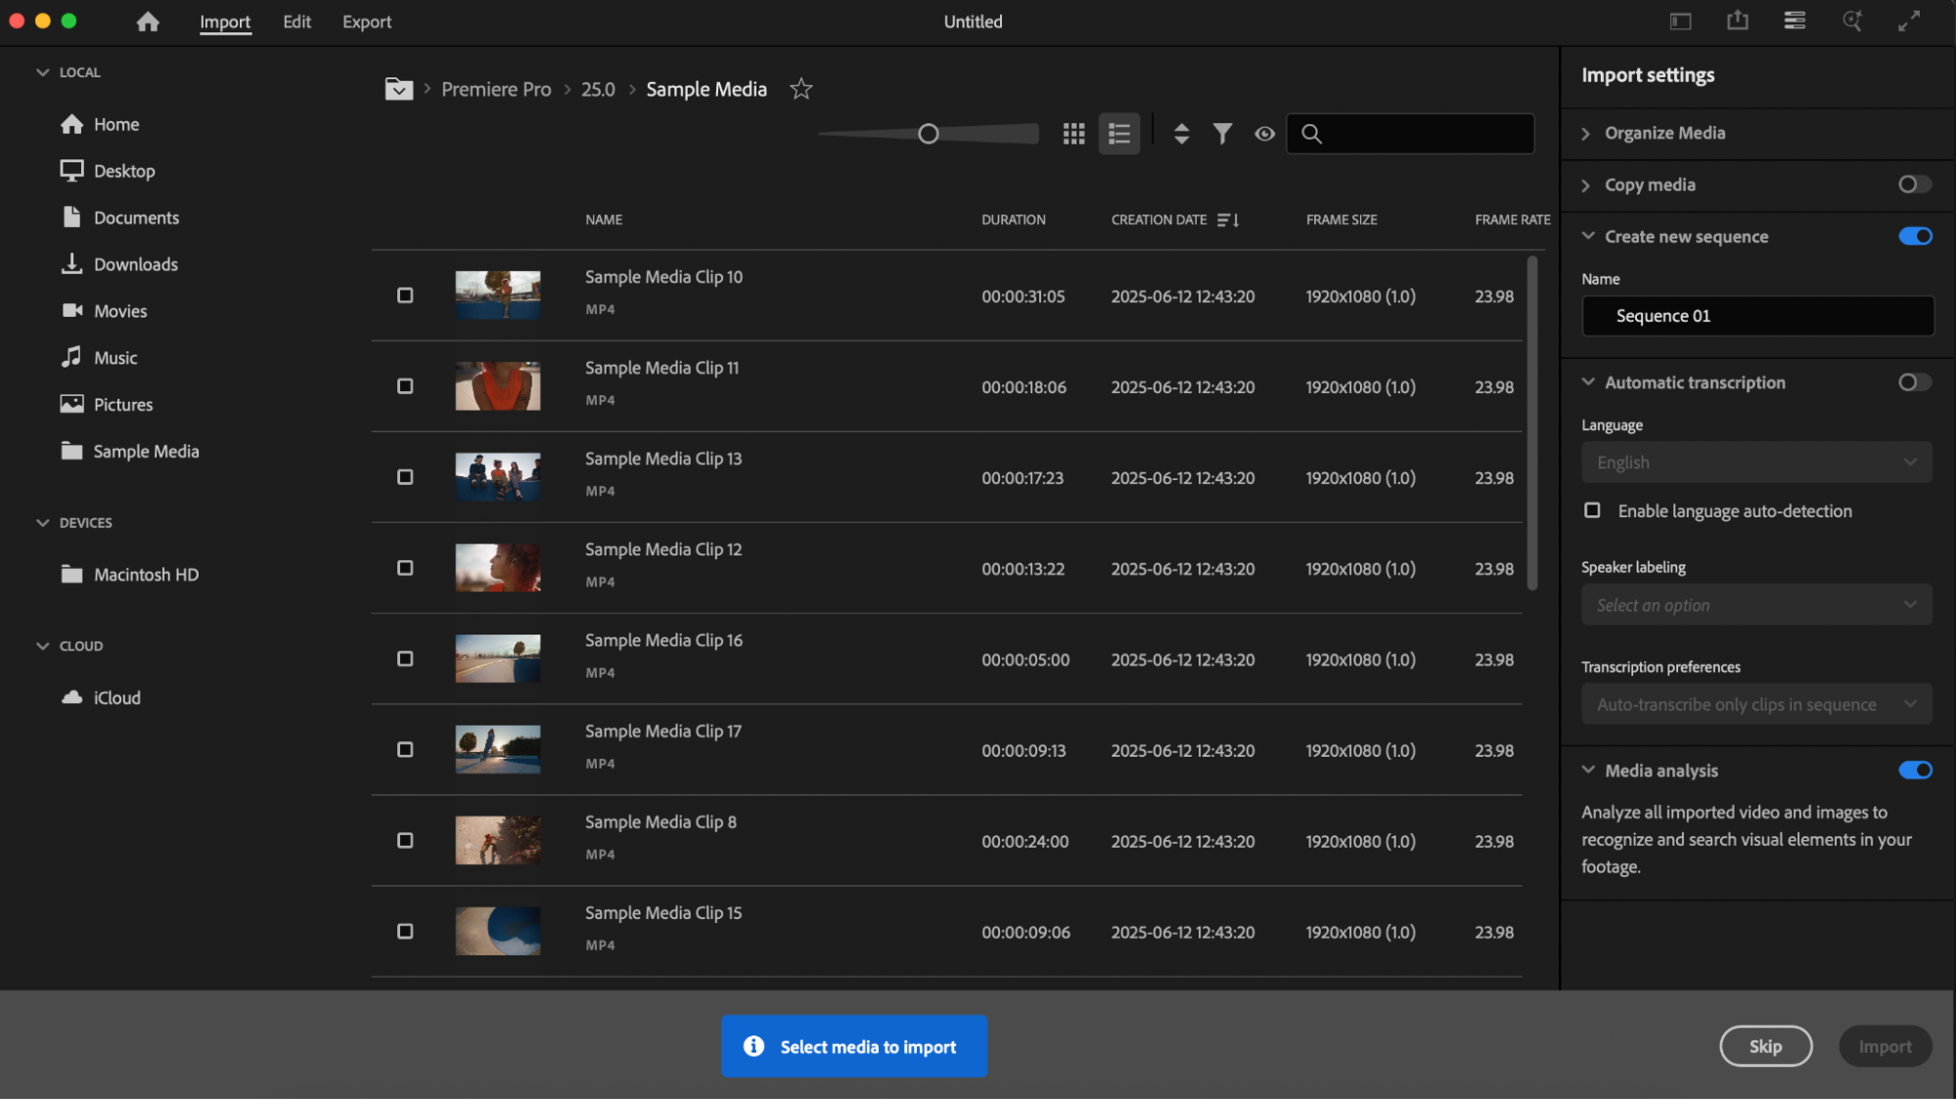Image resolution: width=1956 pixels, height=1100 pixels.
Task: Open Downloads in sidebar
Action: pos(119,264)
